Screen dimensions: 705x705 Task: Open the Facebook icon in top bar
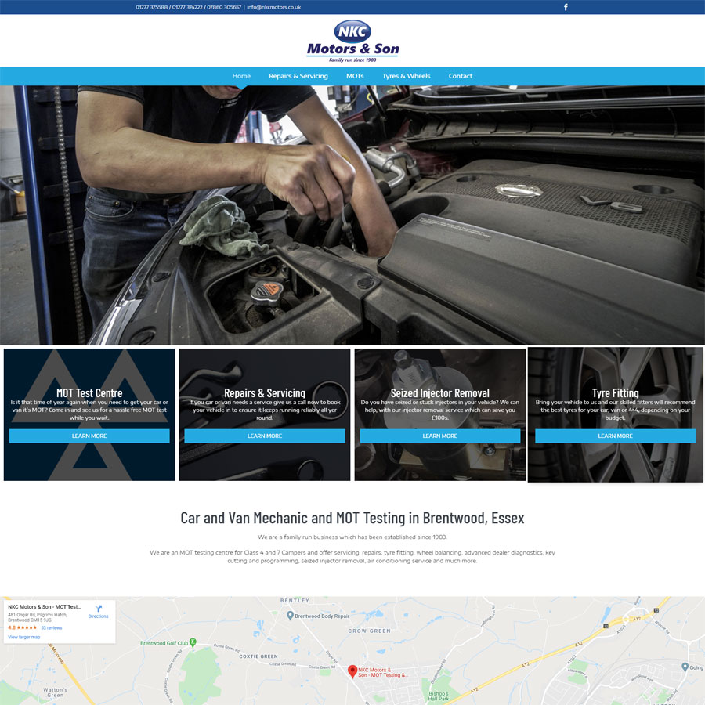pos(566,7)
